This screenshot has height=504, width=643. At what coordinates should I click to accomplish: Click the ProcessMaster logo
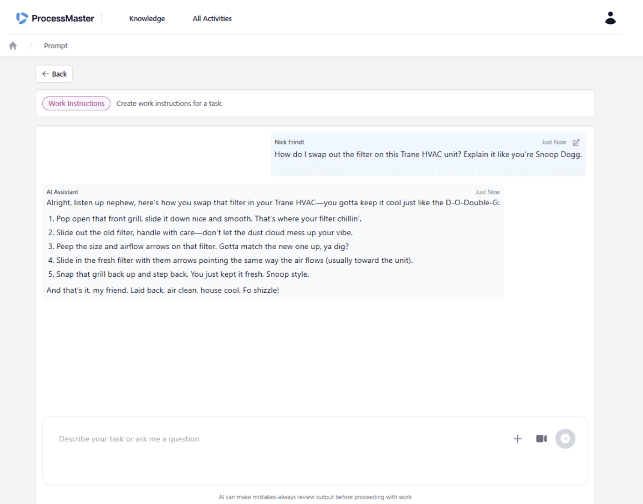[55, 18]
